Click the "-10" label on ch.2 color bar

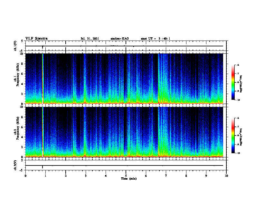[238, 153]
